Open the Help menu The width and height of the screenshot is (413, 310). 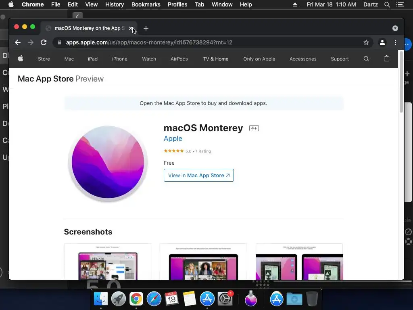[x=246, y=4]
